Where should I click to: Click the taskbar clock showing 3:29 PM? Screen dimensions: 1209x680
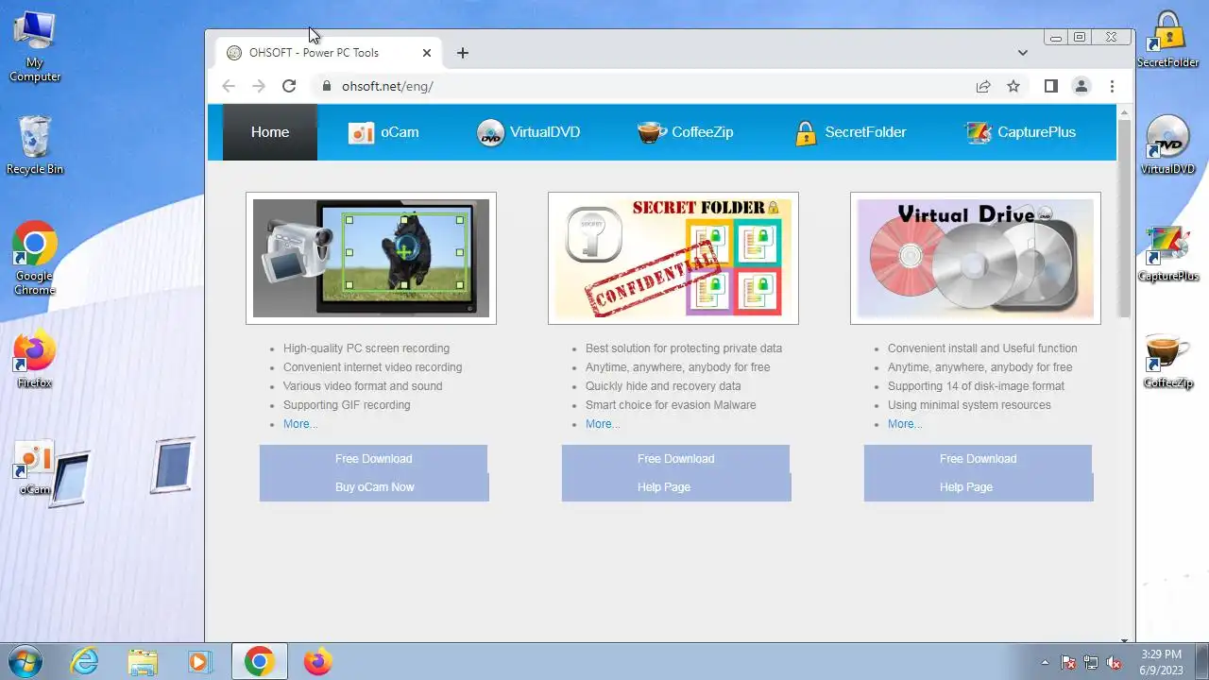[x=1161, y=662]
